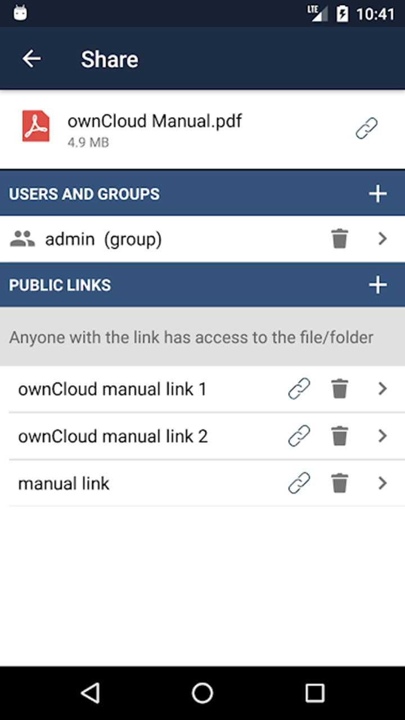
Task: Tap the Android back navigation button
Action: pos(90,694)
